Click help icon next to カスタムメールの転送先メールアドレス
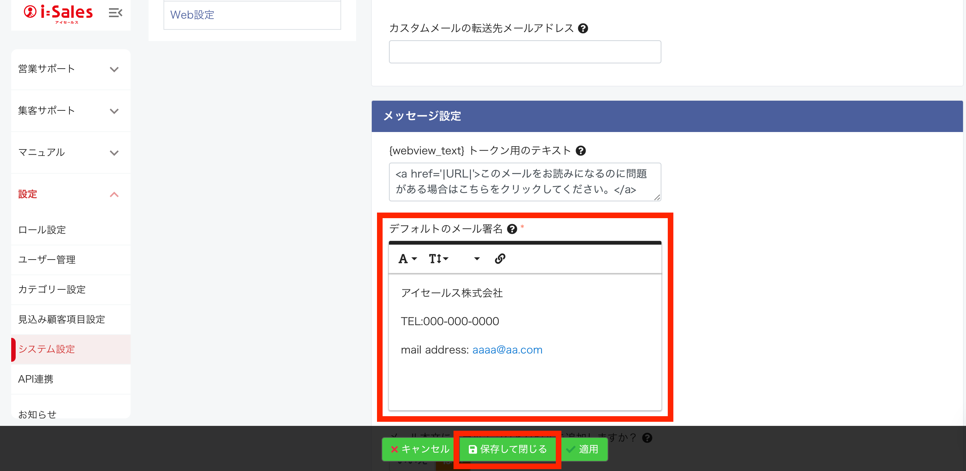Viewport: 966px width, 471px height. pyautogui.click(x=583, y=28)
